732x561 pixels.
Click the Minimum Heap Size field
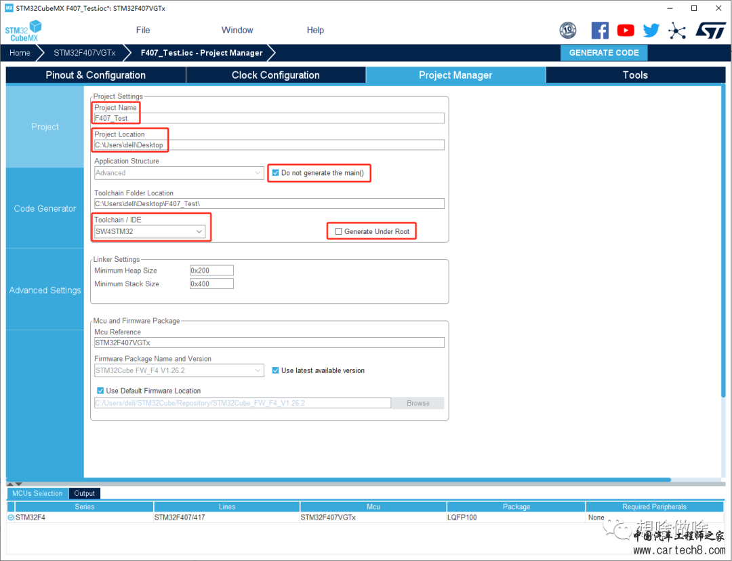pos(211,271)
